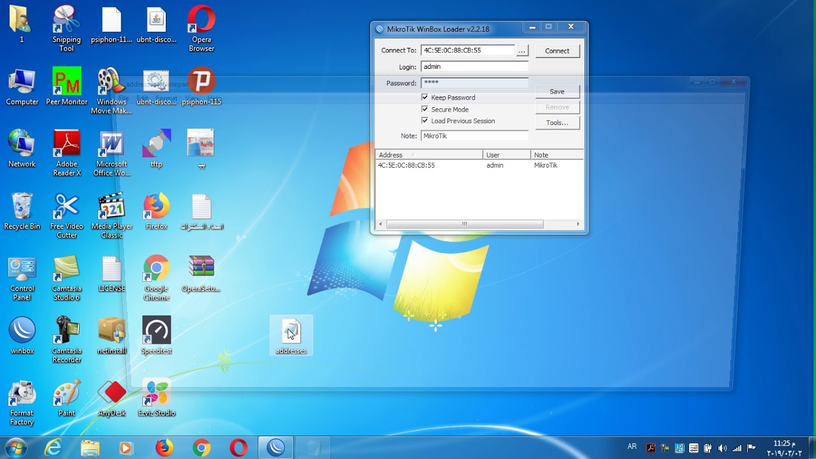This screenshot has width=816, height=459.
Task: Open the winbox desktop shortcut
Action: click(22, 335)
